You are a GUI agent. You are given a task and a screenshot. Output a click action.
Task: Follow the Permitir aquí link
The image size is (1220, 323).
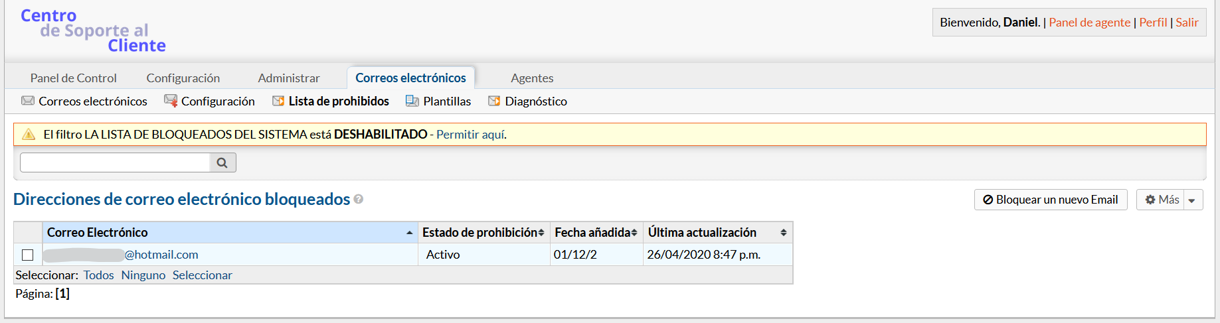(x=471, y=135)
